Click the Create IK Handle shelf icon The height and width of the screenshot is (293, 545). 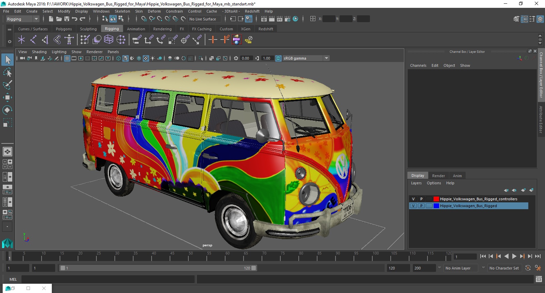tap(45, 40)
